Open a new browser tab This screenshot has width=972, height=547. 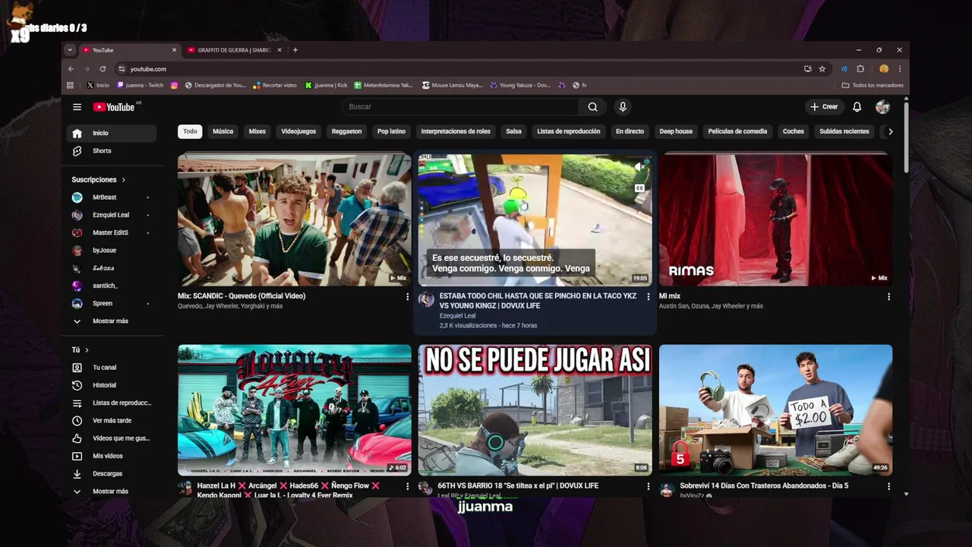click(295, 50)
